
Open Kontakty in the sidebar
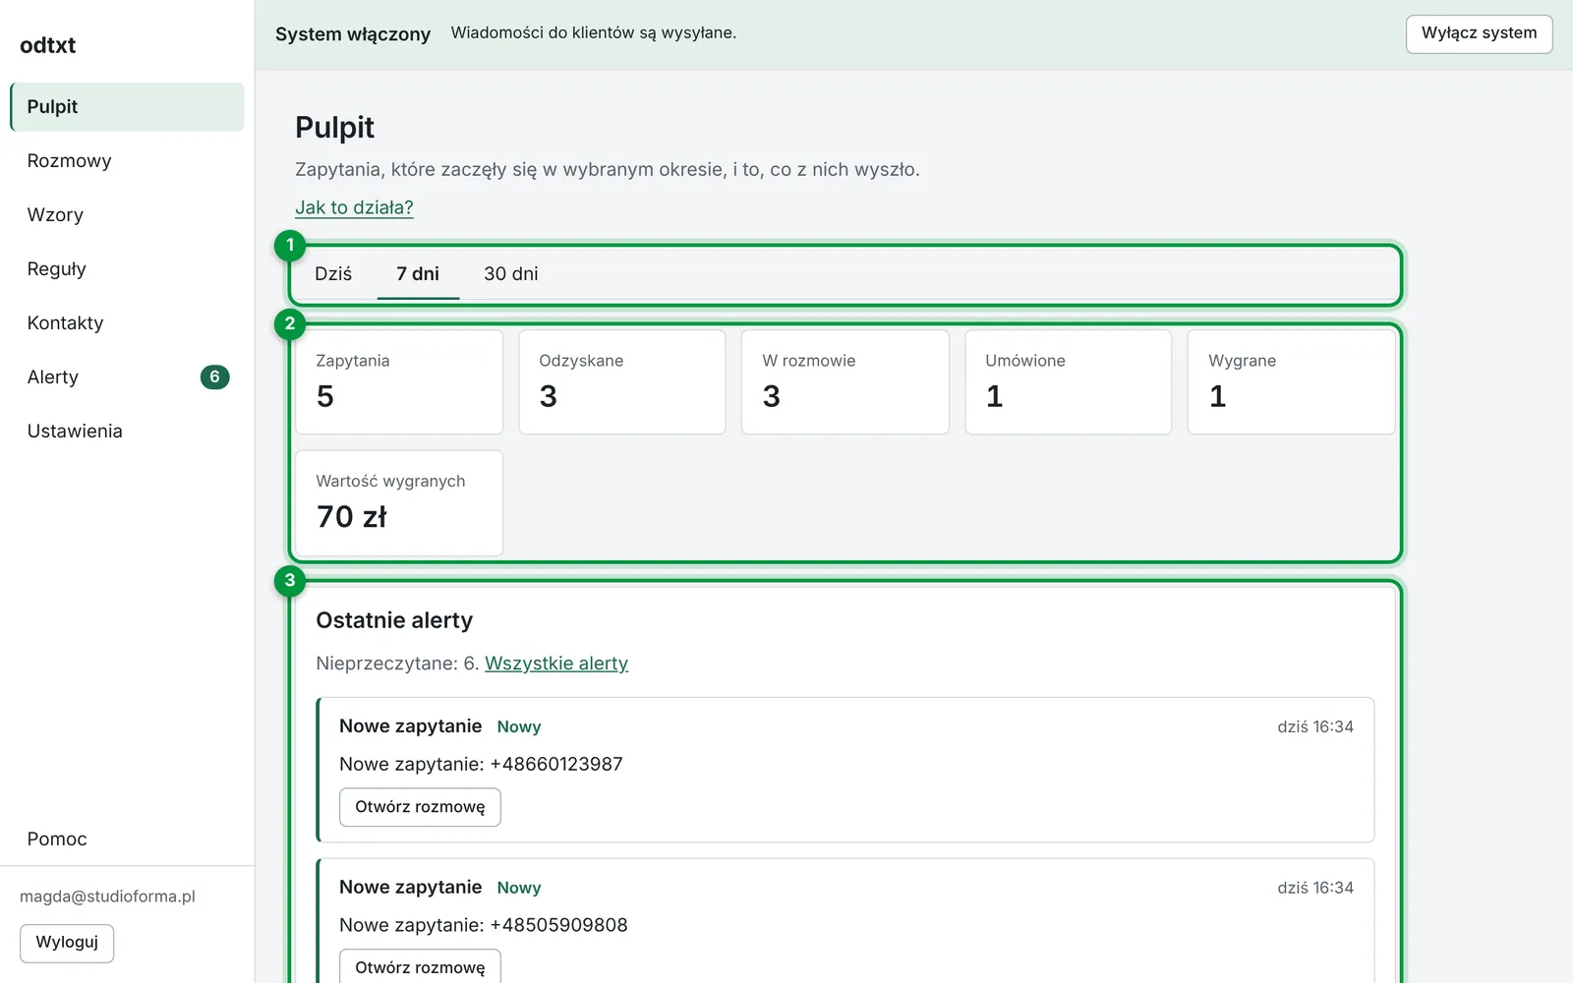(x=127, y=323)
